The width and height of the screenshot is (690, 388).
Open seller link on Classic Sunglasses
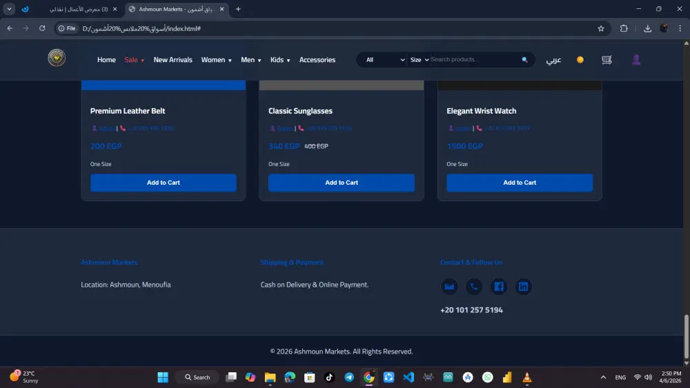pos(285,128)
